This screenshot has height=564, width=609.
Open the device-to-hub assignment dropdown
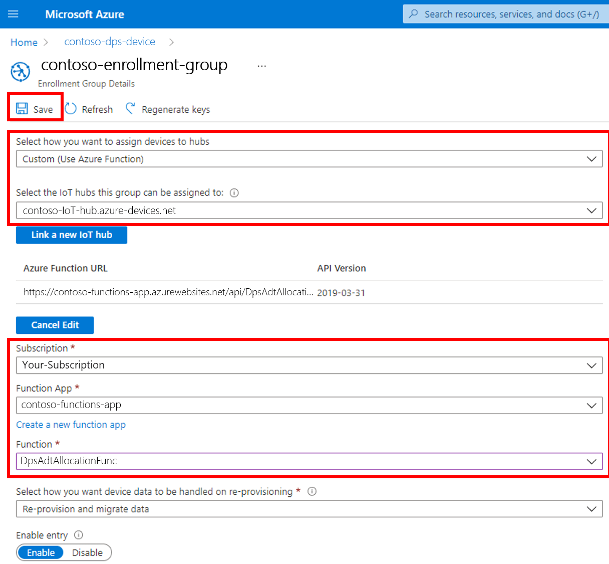tap(592, 159)
